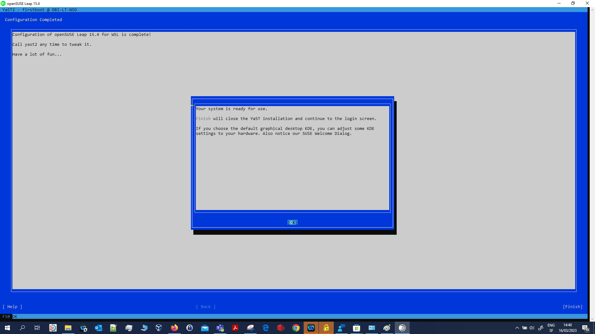Click the openSUSE taskbar icon

[402, 328]
